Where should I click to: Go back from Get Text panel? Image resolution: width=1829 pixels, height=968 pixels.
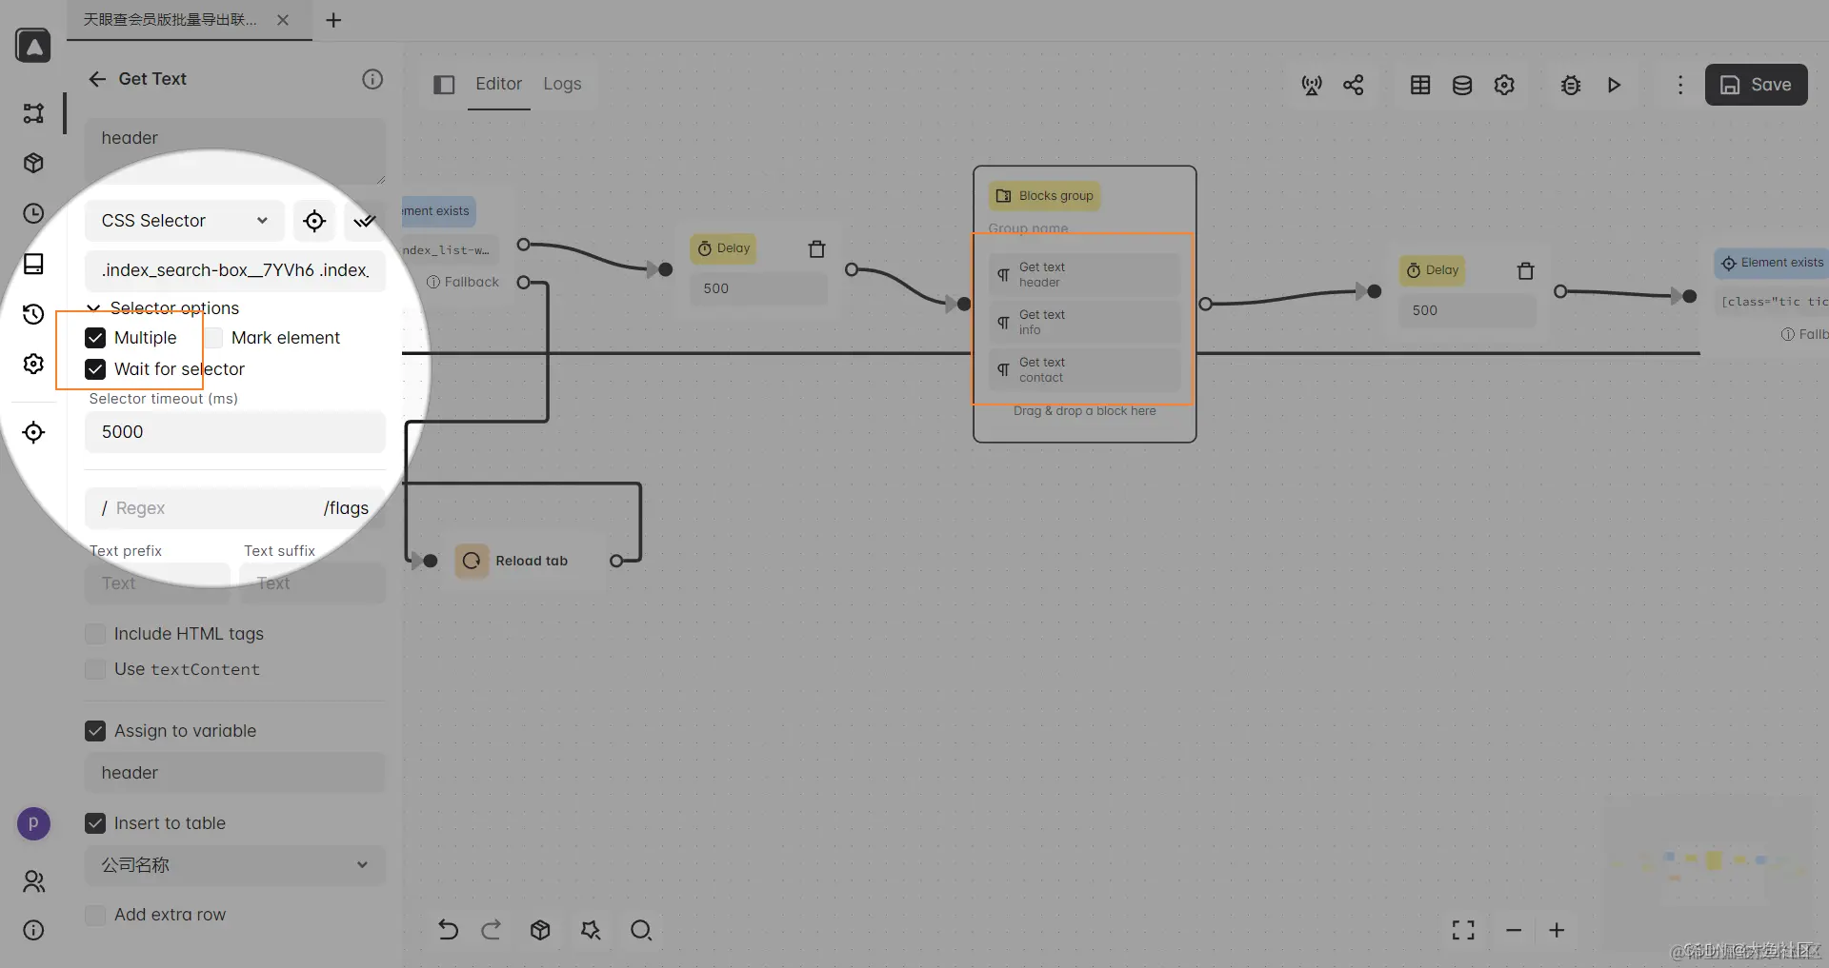(97, 79)
